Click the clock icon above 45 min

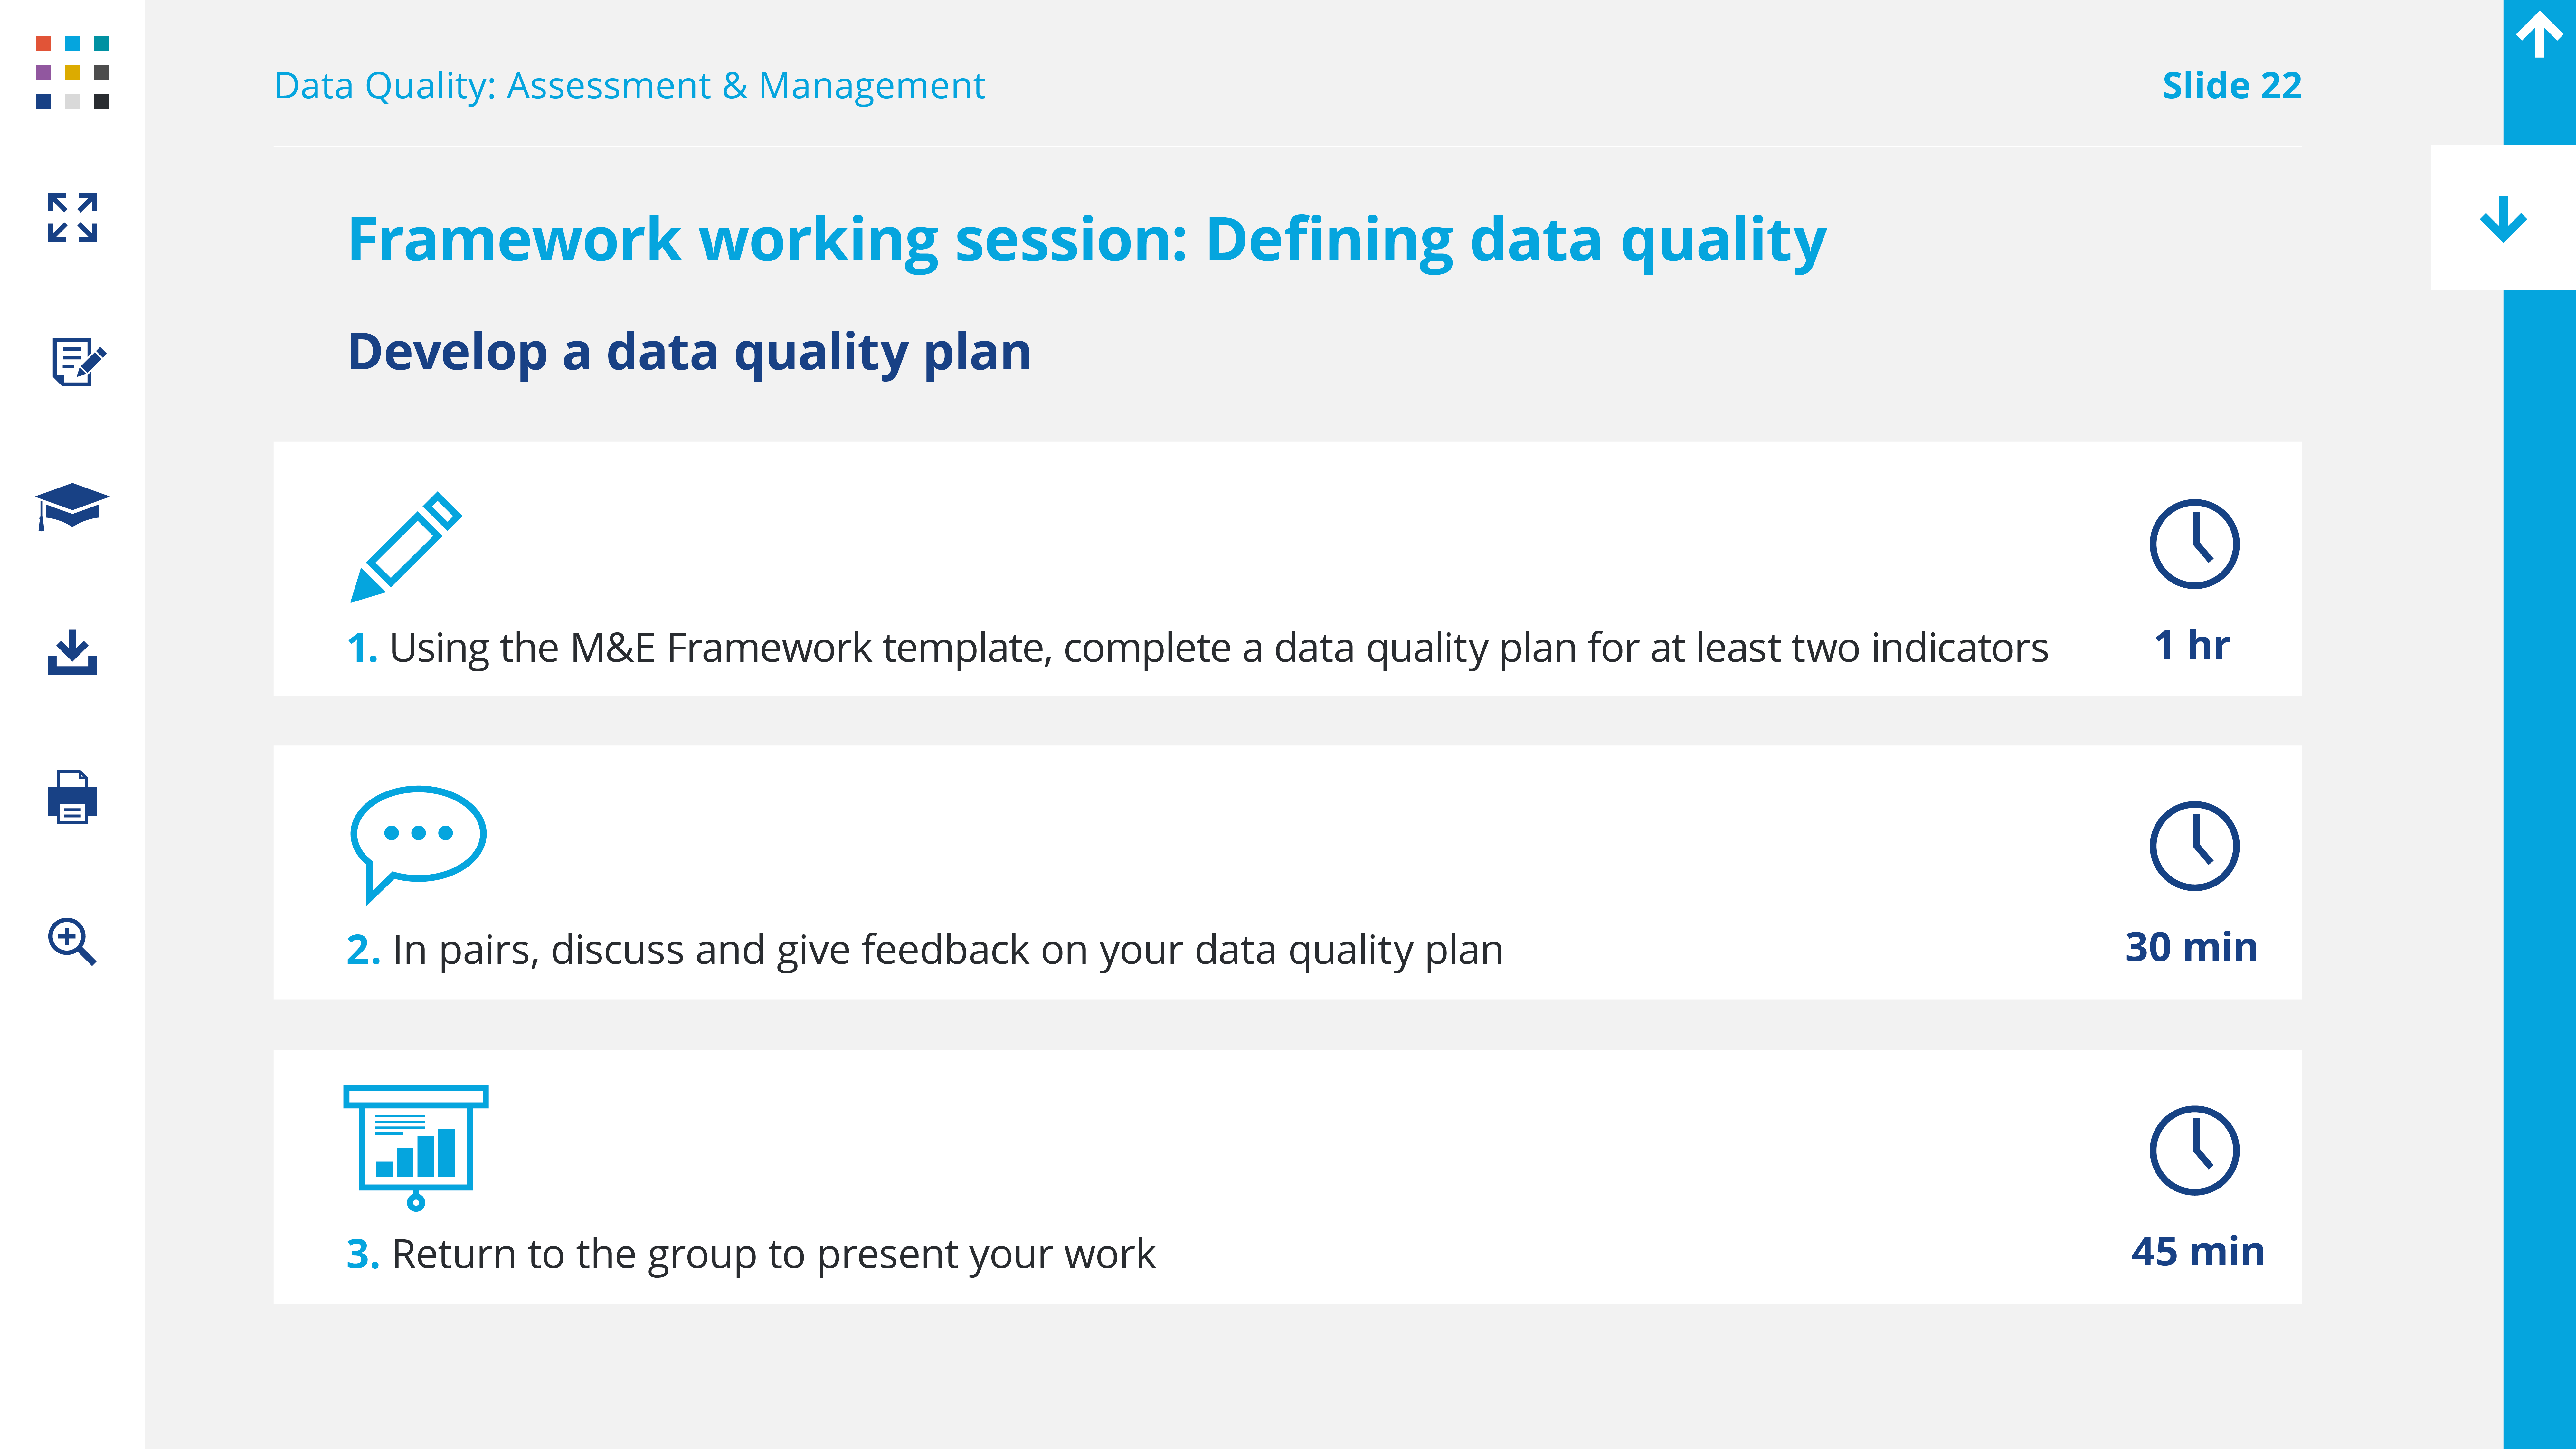(2194, 1150)
